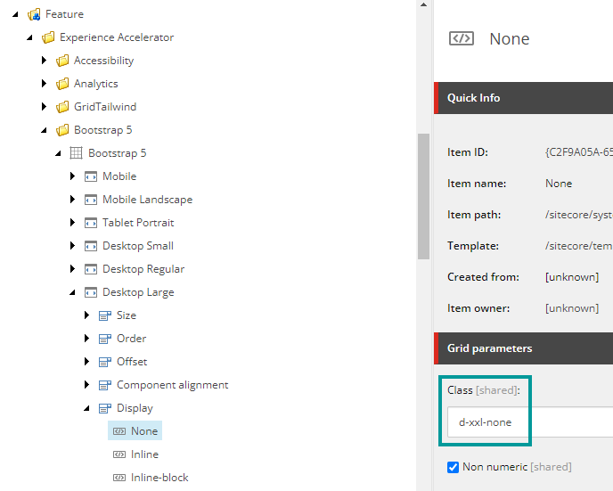
Task: Click the Tablet Portrait device icon
Action: 91,223
